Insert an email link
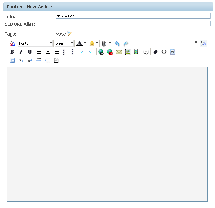 click(x=119, y=52)
